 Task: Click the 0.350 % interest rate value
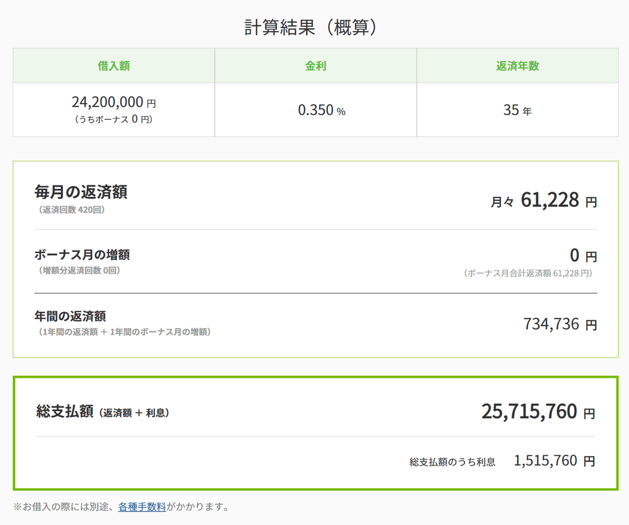(x=321, y=110)
